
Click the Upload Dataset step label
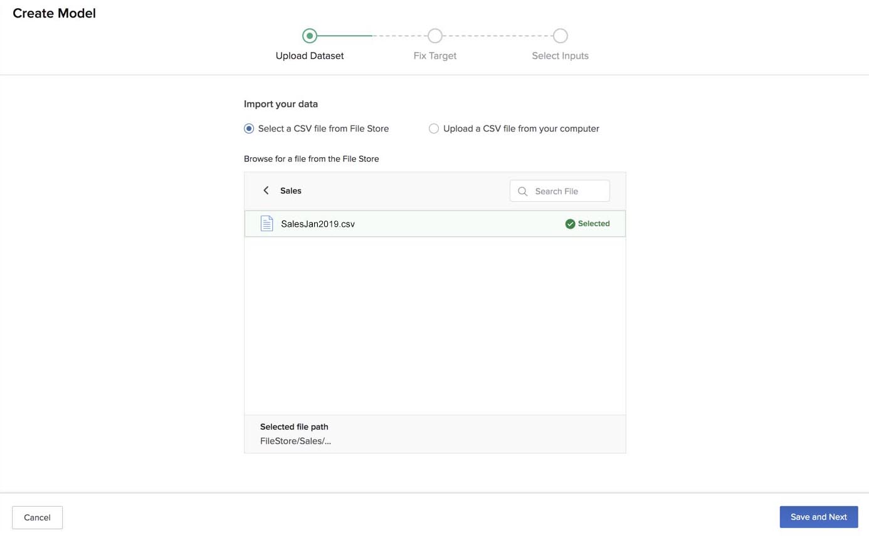click(x=310, y=56)
